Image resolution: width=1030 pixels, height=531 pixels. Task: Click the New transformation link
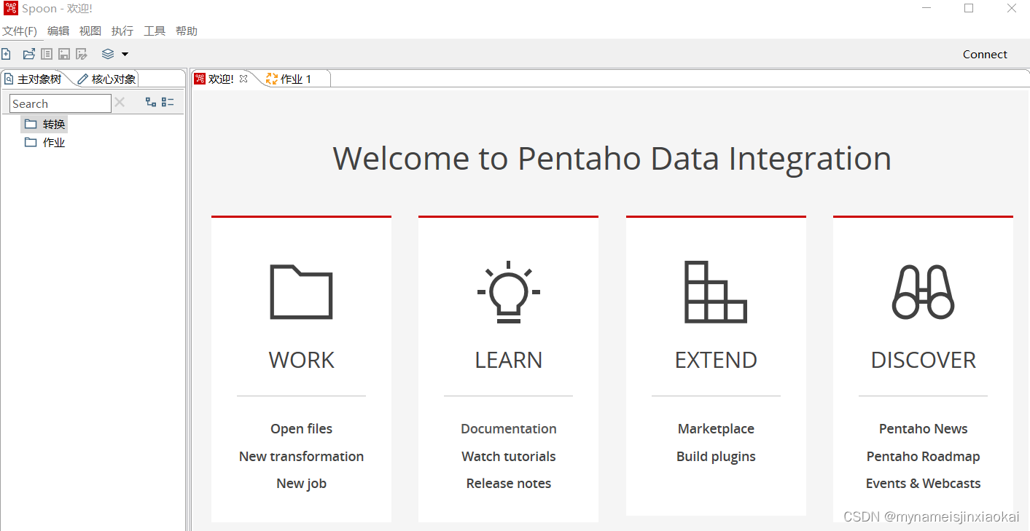click(x=301, y=457)
